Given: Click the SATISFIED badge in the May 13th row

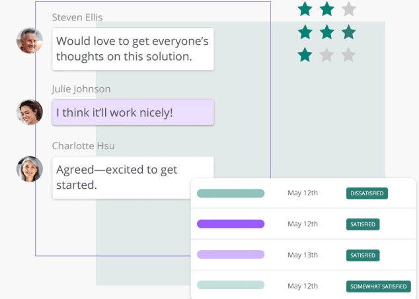Looking at the screenshot, I should [x=363, y=255].
